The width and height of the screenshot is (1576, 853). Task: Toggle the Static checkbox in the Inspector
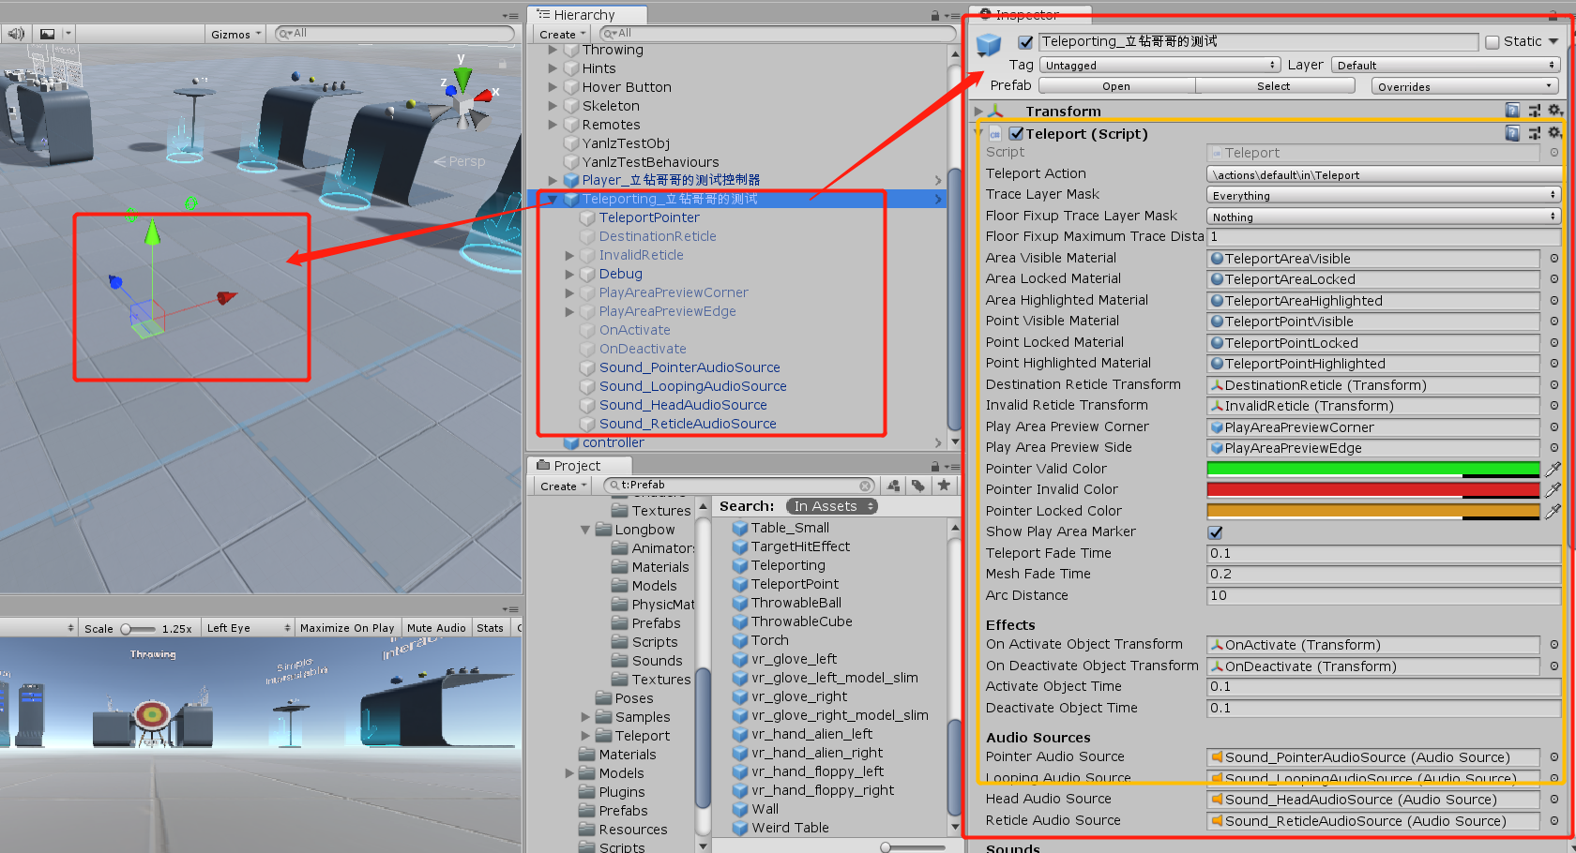point(1492,41)
